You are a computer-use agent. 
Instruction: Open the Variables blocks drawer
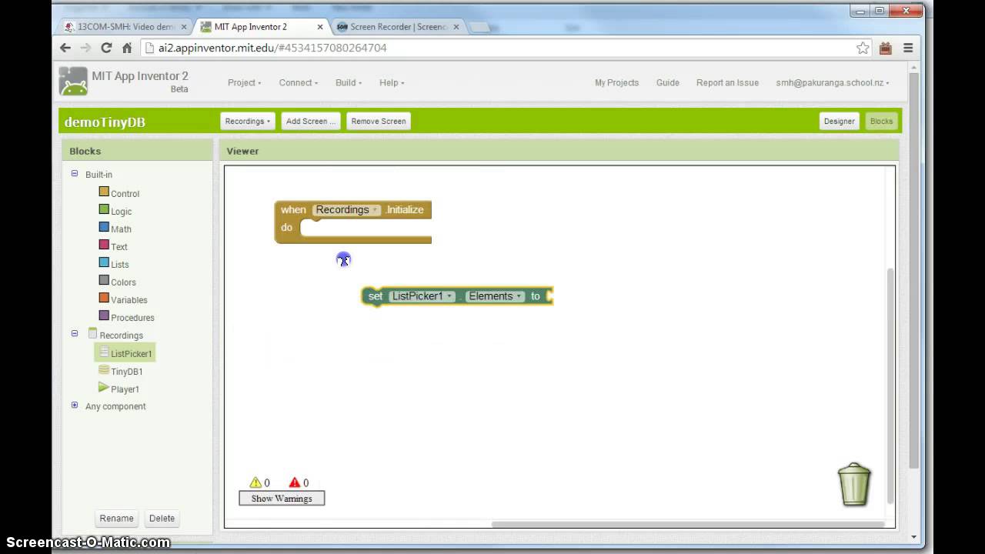(x=129, y=300)
